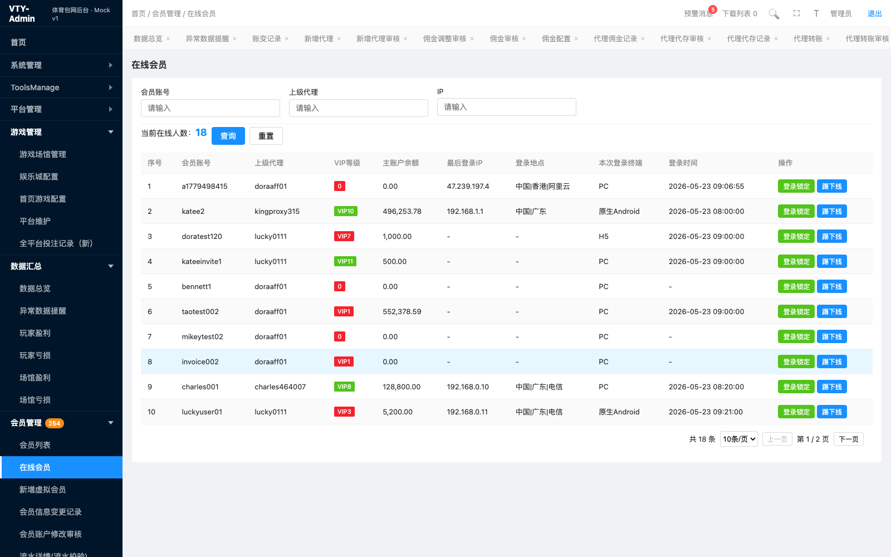Close the 异常数据提醒 tab

click(234, 38)
